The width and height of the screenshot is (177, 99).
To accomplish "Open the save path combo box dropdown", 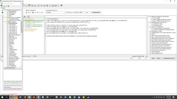I will [x=65, y=12].
